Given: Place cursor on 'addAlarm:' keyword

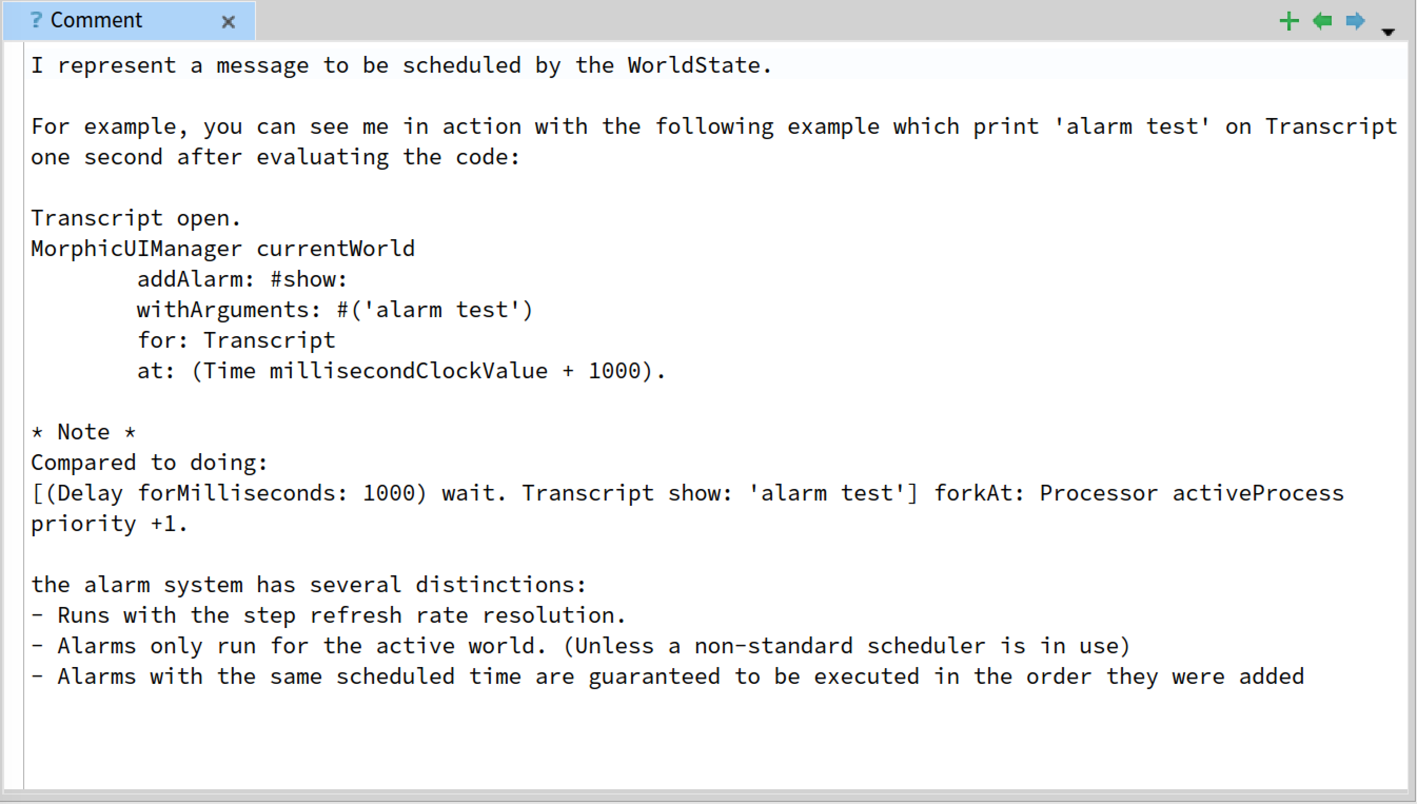Looking at the screenshot, I should tap(196, 279).
